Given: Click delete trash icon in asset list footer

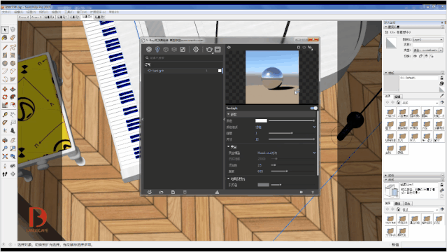Looking at the screenshot, I should (x=185, y=192).
